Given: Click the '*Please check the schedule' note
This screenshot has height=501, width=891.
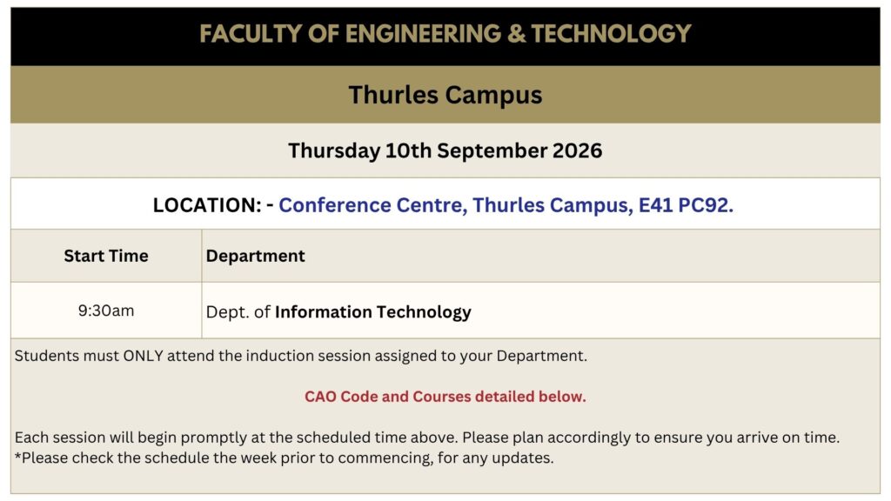Looking at the screenshot, I should [285, 458].
